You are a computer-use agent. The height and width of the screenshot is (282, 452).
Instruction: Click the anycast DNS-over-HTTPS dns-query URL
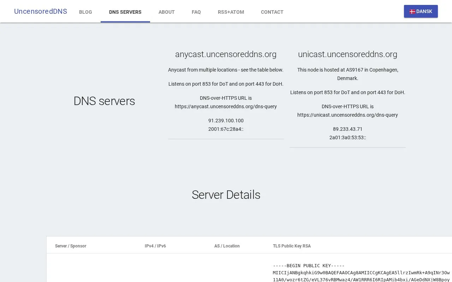tap(226, 106)
